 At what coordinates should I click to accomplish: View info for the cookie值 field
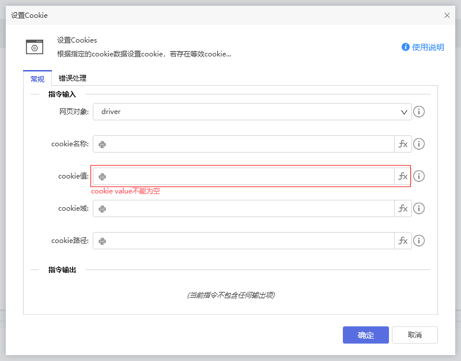point(419,176)
